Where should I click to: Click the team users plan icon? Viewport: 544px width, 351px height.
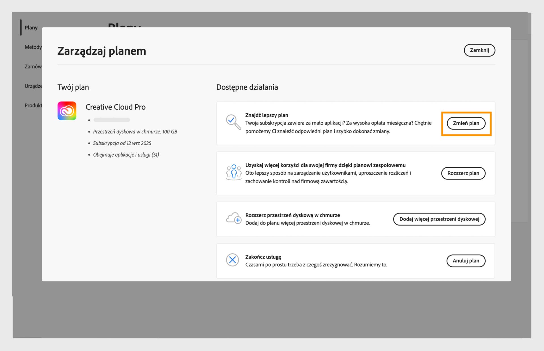(233, 172)
